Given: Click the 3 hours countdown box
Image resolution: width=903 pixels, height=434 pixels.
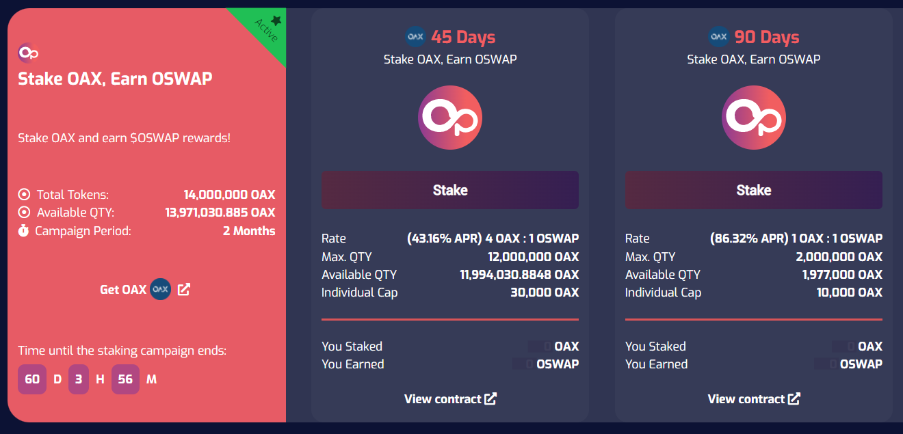Looking at the screenshot, I should (79, 379).
